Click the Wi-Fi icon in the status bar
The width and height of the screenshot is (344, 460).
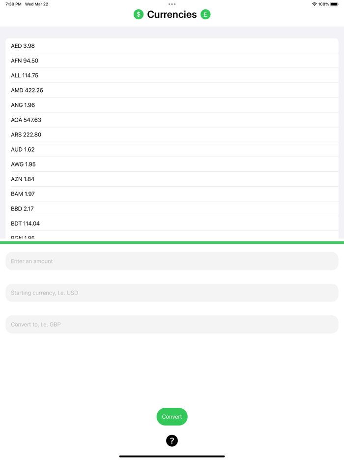pyautogui.click(x=314, y=4)
